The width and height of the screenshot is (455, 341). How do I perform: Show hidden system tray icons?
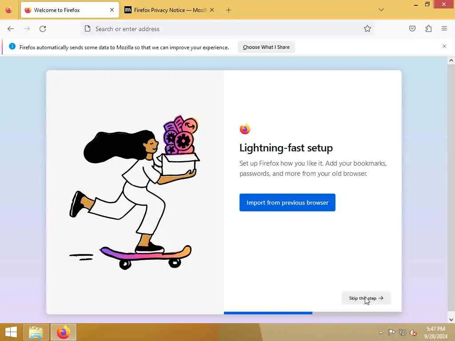pyautogui.click(x=381, y=333)
